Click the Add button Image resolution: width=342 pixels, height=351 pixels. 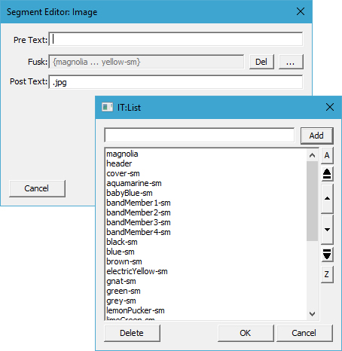316,136
